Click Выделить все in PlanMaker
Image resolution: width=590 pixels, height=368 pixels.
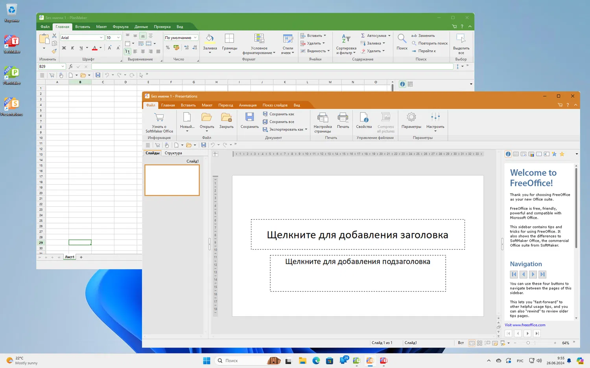click(x=461, y=44)
